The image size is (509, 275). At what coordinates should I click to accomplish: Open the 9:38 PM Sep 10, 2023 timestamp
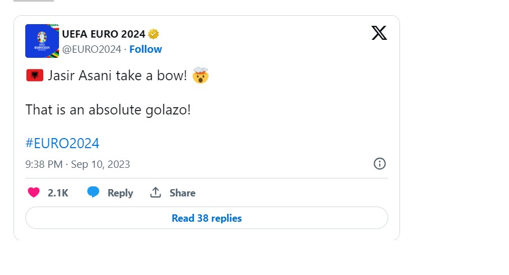click(78, 164)
